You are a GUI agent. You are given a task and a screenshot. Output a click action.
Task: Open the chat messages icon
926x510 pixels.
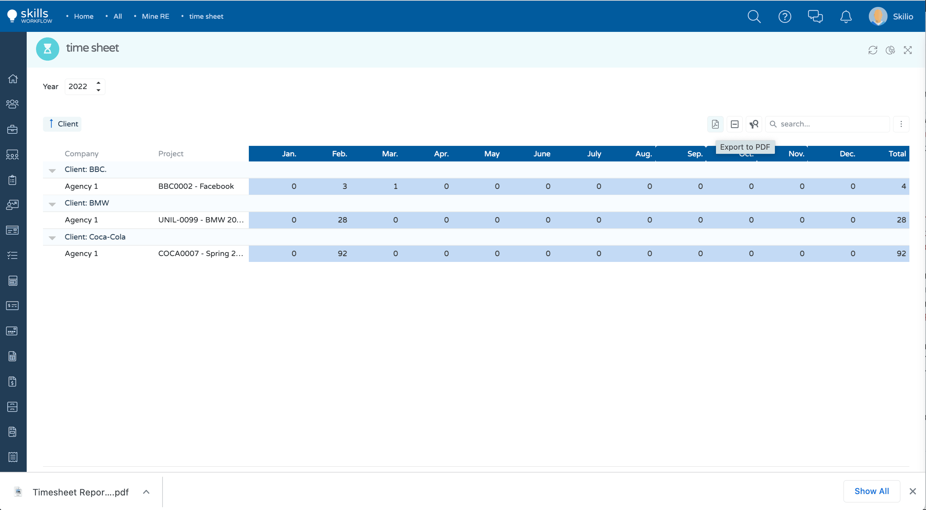tap(815, 17)
